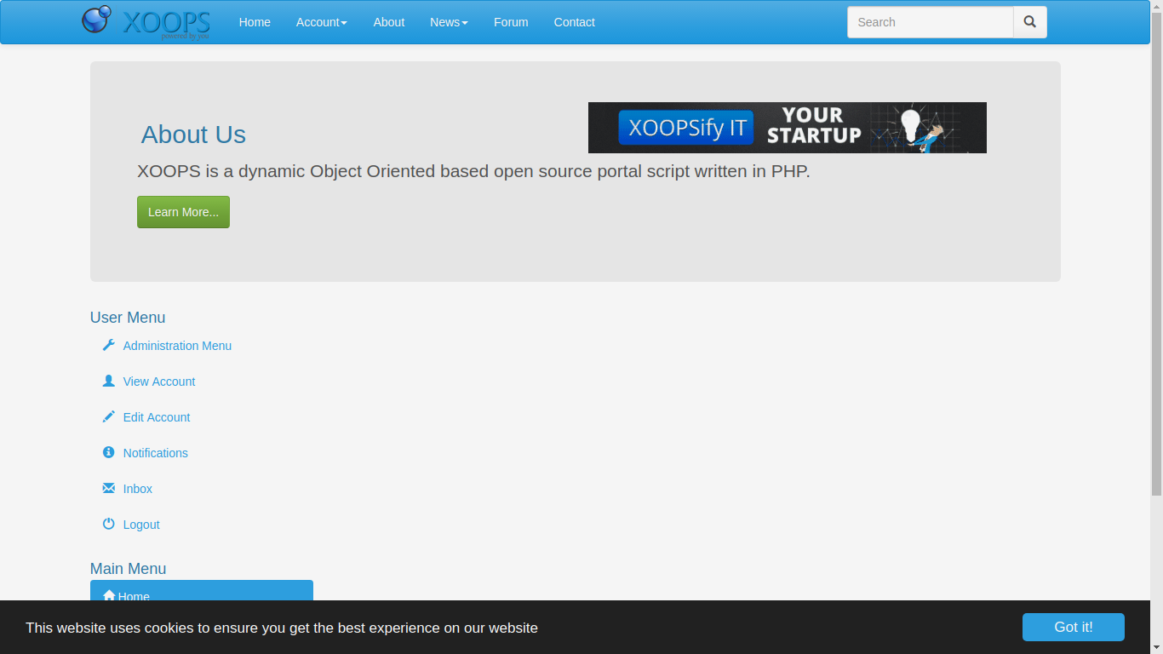Open the Forum navbar item
The height and width of the screenshot is (654, 1163).
pos(511,22)
